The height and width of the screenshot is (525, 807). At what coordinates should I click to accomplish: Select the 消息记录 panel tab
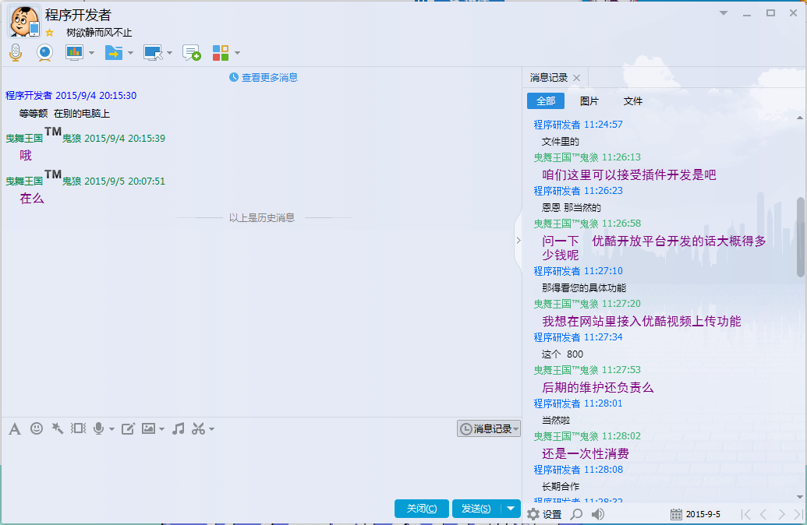[x=549, y=78]
